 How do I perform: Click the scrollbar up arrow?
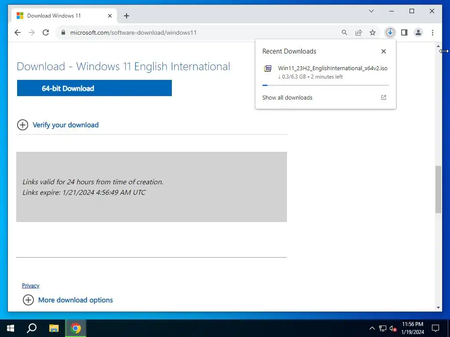(x=438, y=46)
